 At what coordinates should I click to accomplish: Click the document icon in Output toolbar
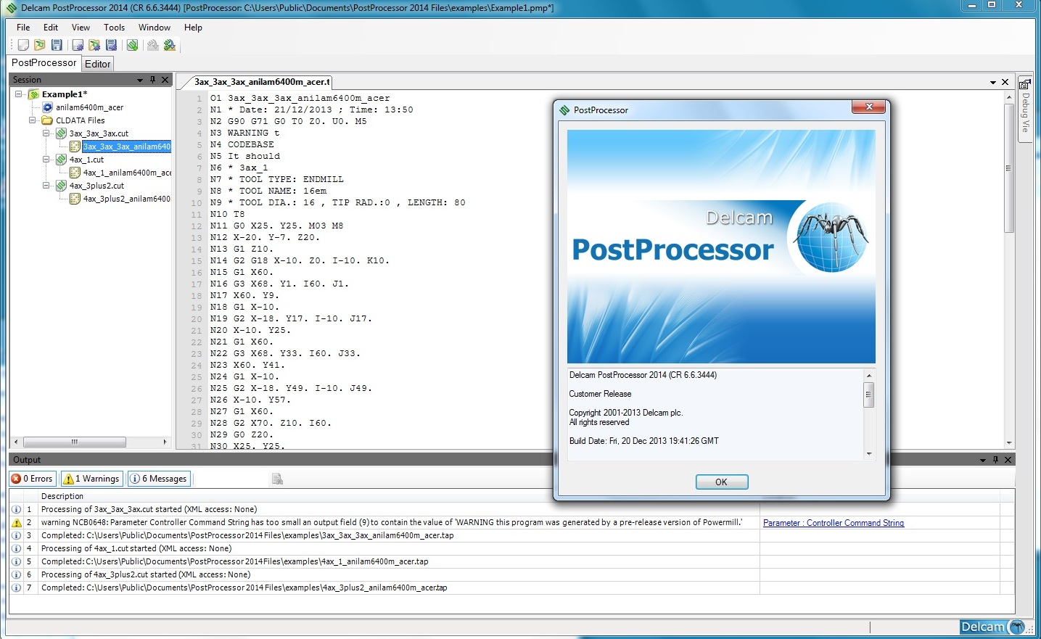coord(277,479)
